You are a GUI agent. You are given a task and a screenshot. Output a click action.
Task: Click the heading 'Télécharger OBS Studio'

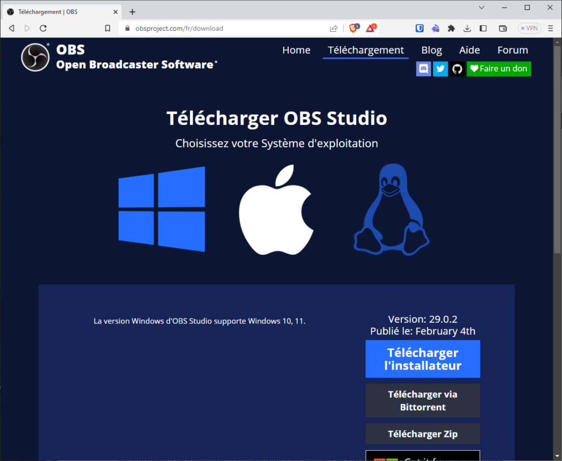(277, 118)
